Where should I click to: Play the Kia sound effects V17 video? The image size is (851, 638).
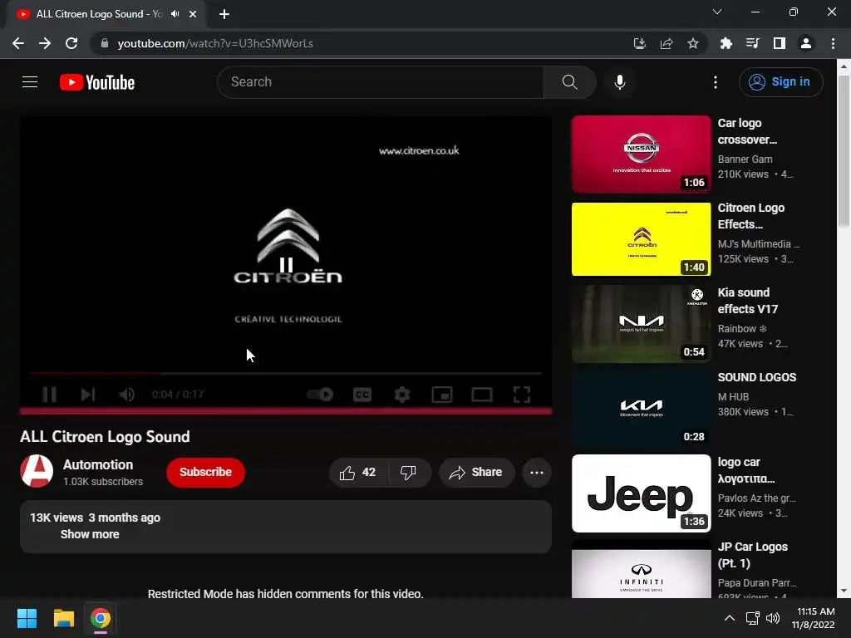tap(641, 324)
